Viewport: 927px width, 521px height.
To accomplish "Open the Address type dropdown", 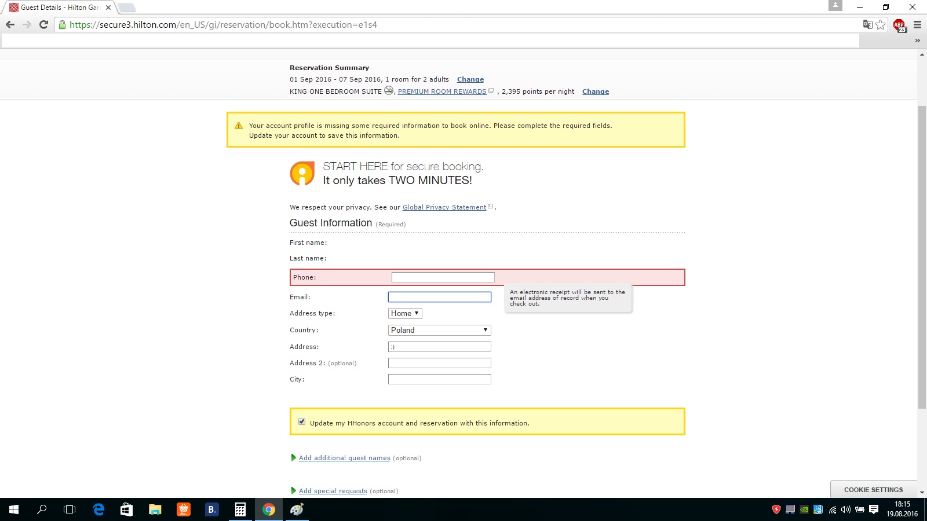I will point(405,313).
